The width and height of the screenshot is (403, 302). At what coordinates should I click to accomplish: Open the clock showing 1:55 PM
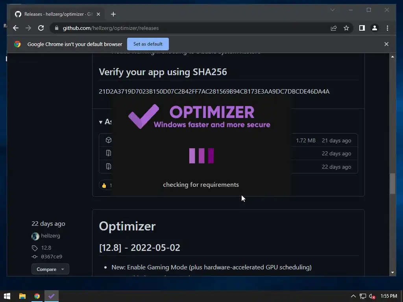pos(388,296)
